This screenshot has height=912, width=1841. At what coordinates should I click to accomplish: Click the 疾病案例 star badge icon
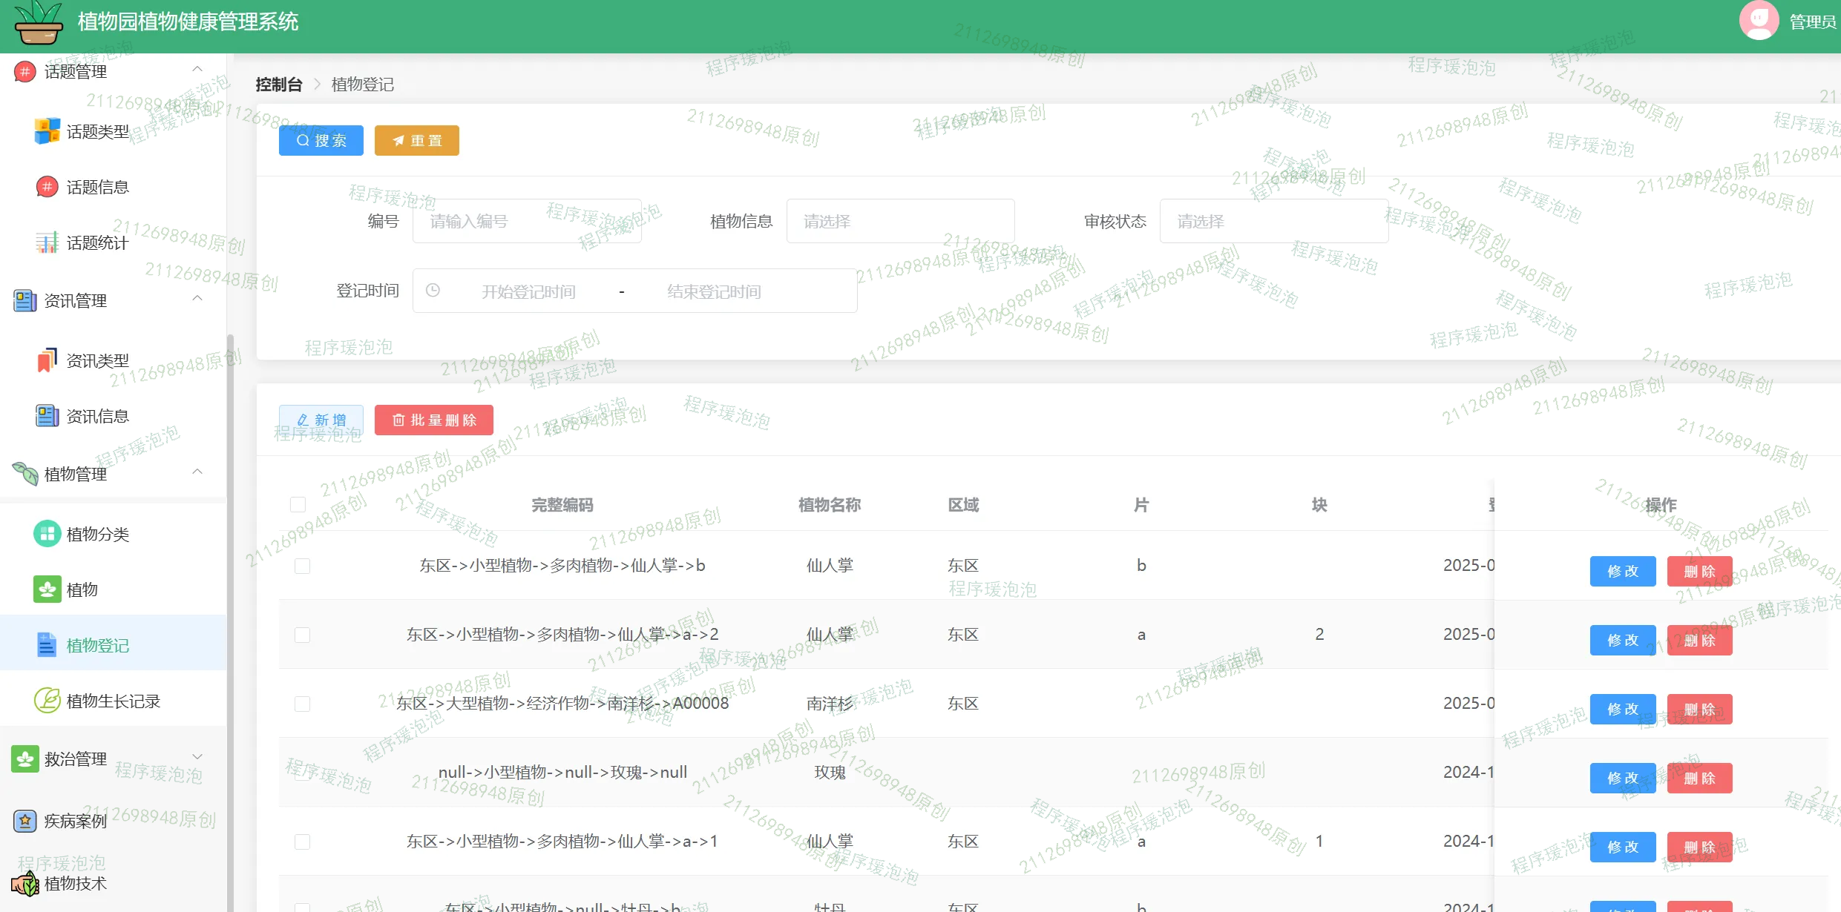click(x=25, y=821)
